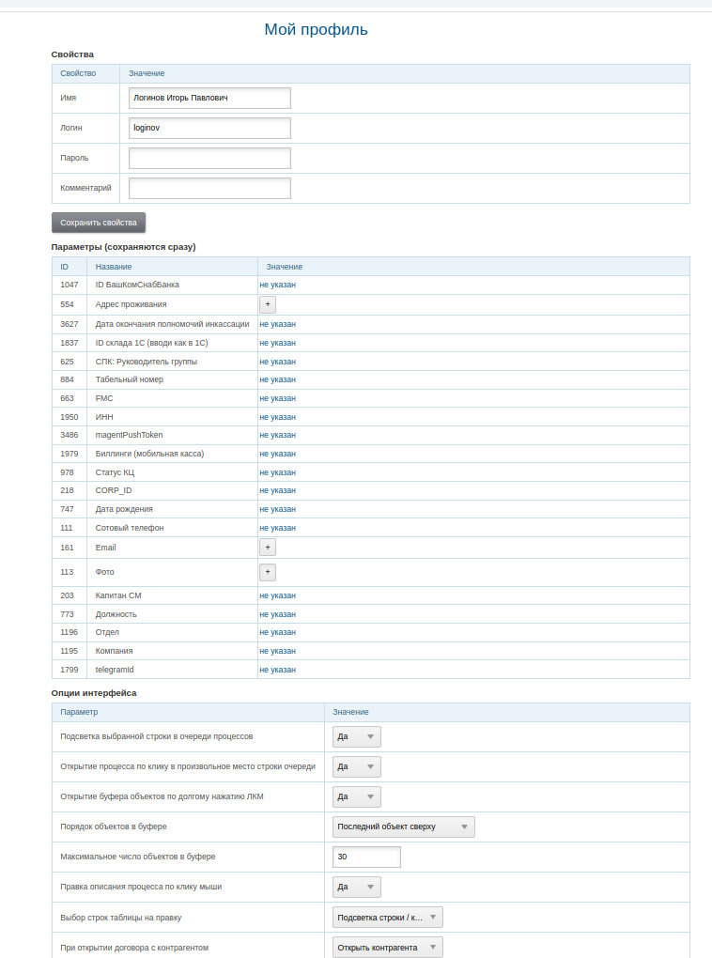Viewport: 712px width, 958px height.
Task: Click the Опции интерфейса section title
Action: tap(94, 693)
